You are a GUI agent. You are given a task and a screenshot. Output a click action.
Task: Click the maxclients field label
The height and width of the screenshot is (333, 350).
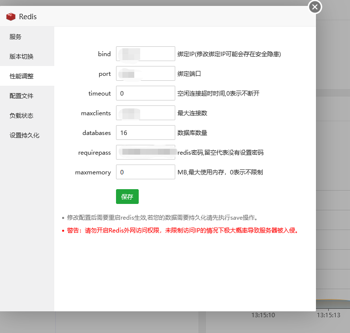[96, 113]
